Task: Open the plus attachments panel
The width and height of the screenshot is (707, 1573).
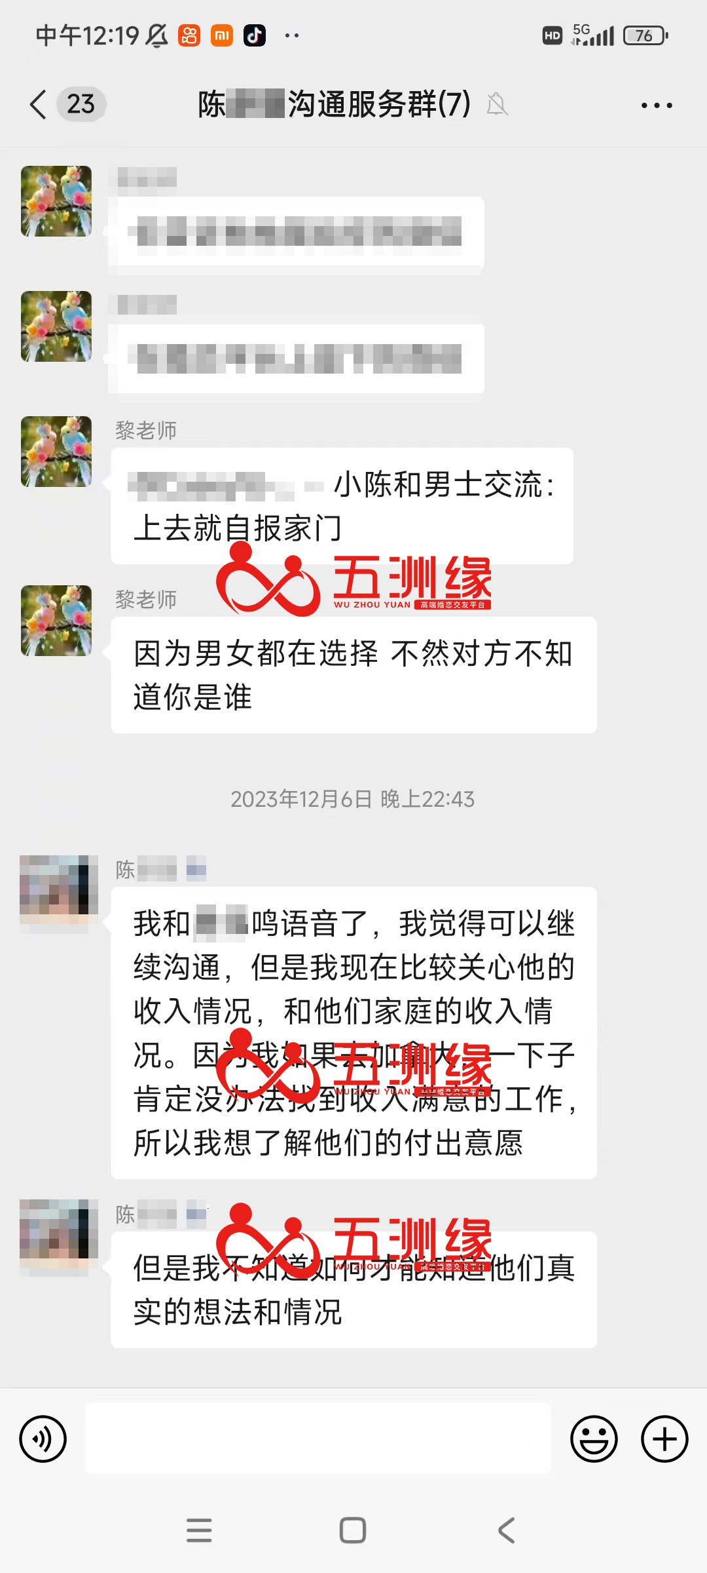Action: [x=664, y=1439]
